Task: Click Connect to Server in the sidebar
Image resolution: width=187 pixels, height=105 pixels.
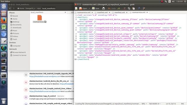Action: [x=18, y=55]
